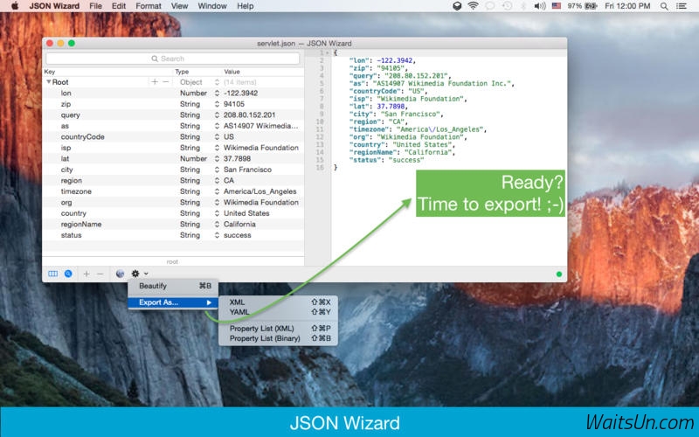The height and width of the screenshot is (437, 699).
Task: Open type selector for city row
Action: coord(217,170)
